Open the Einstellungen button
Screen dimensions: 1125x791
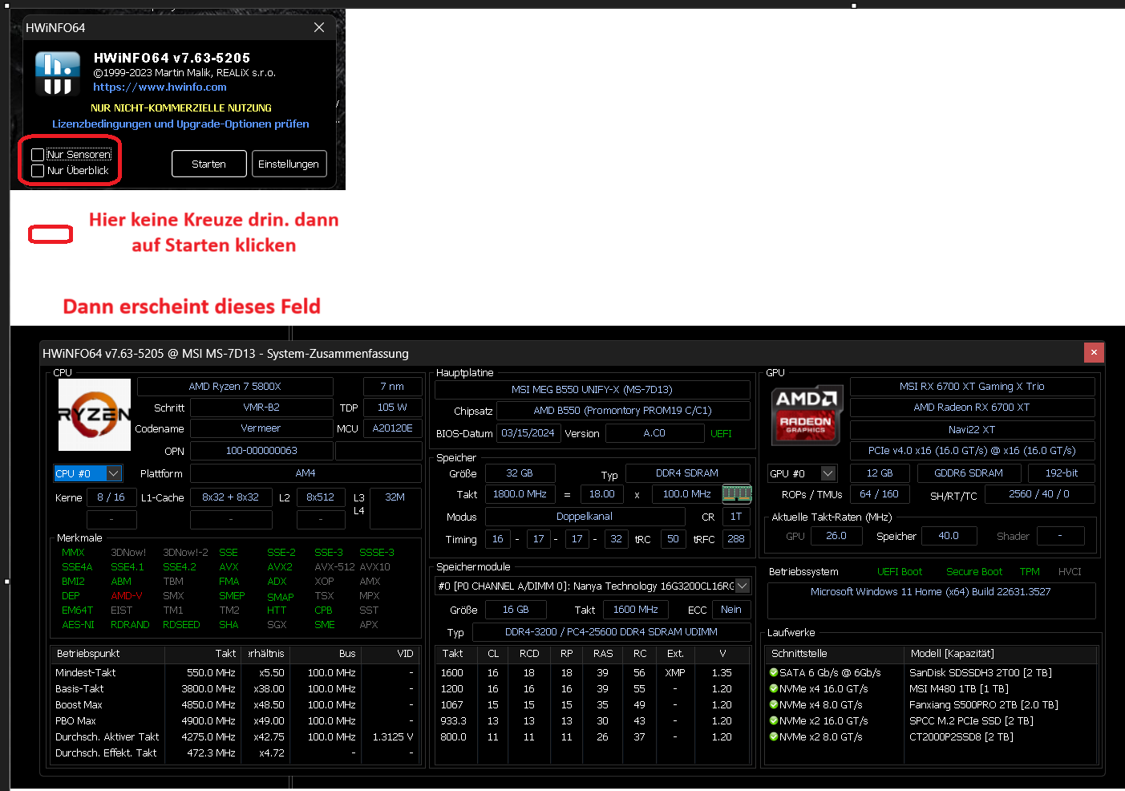click(289, 164)
